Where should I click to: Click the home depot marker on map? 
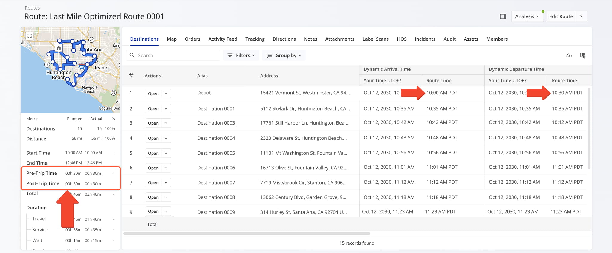coord(59,48)
